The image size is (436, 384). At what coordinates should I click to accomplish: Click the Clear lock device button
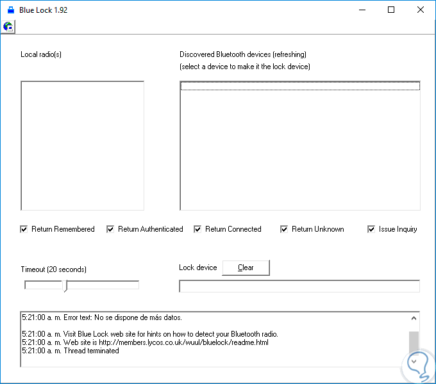246,268
